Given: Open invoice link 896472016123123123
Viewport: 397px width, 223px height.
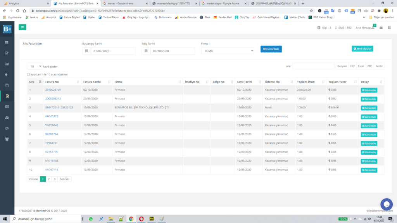Looking at the screenshot, I should click(59, 108).
